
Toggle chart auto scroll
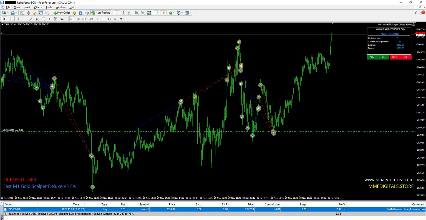tap(157, 13)
